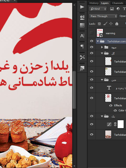Toggle Effects visibility eye
This screenshot has height=168, width=126.
coord(111,106)
